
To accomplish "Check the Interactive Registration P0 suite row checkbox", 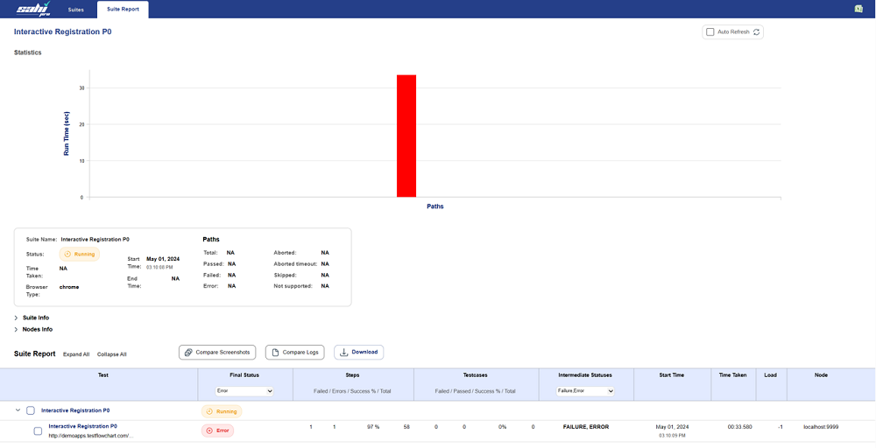I will pyautogui.click(x=31, y=410).
